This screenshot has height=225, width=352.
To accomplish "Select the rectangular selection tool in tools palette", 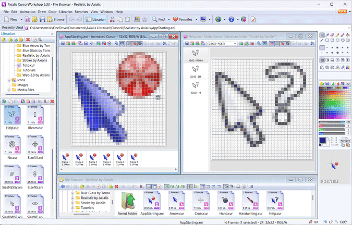I will click(x=322, y=35).
